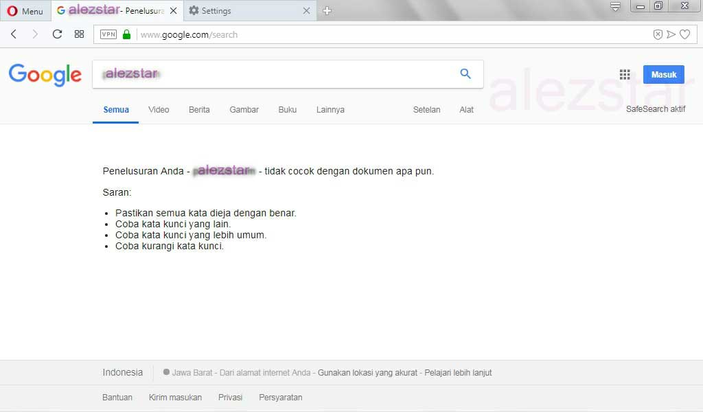This screenshot has height=412, width=703.
Task: Go back using the back arrow
Action: point(14,34)
